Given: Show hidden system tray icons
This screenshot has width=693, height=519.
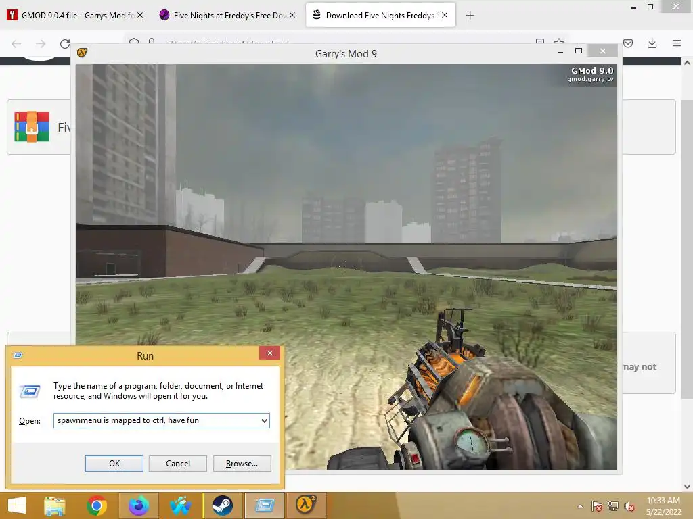Looking at the screenshot, I should click(580, 506).
